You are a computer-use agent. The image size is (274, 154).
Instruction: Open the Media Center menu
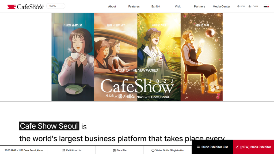(221, 6)
